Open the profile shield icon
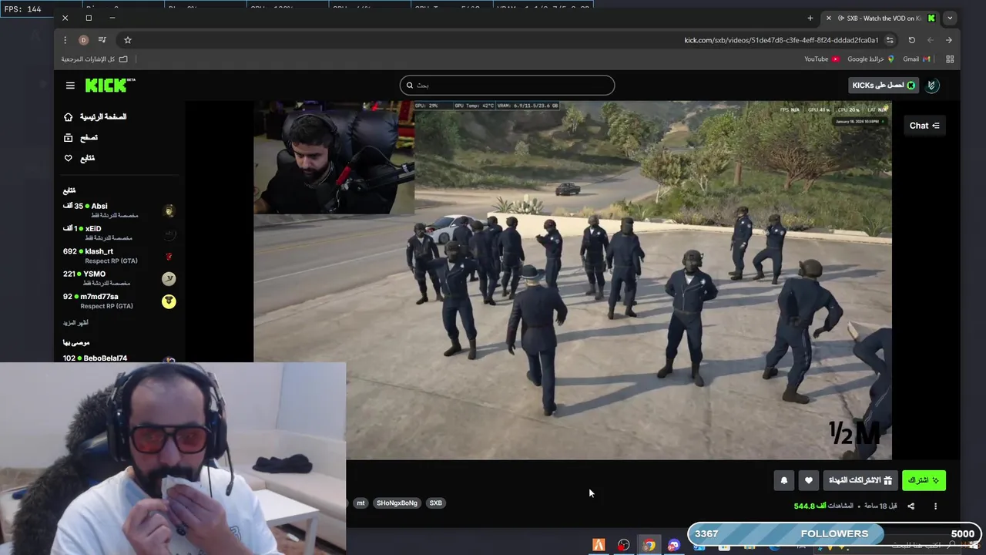Viewport: 986px width, 555px height. (932, 86)
